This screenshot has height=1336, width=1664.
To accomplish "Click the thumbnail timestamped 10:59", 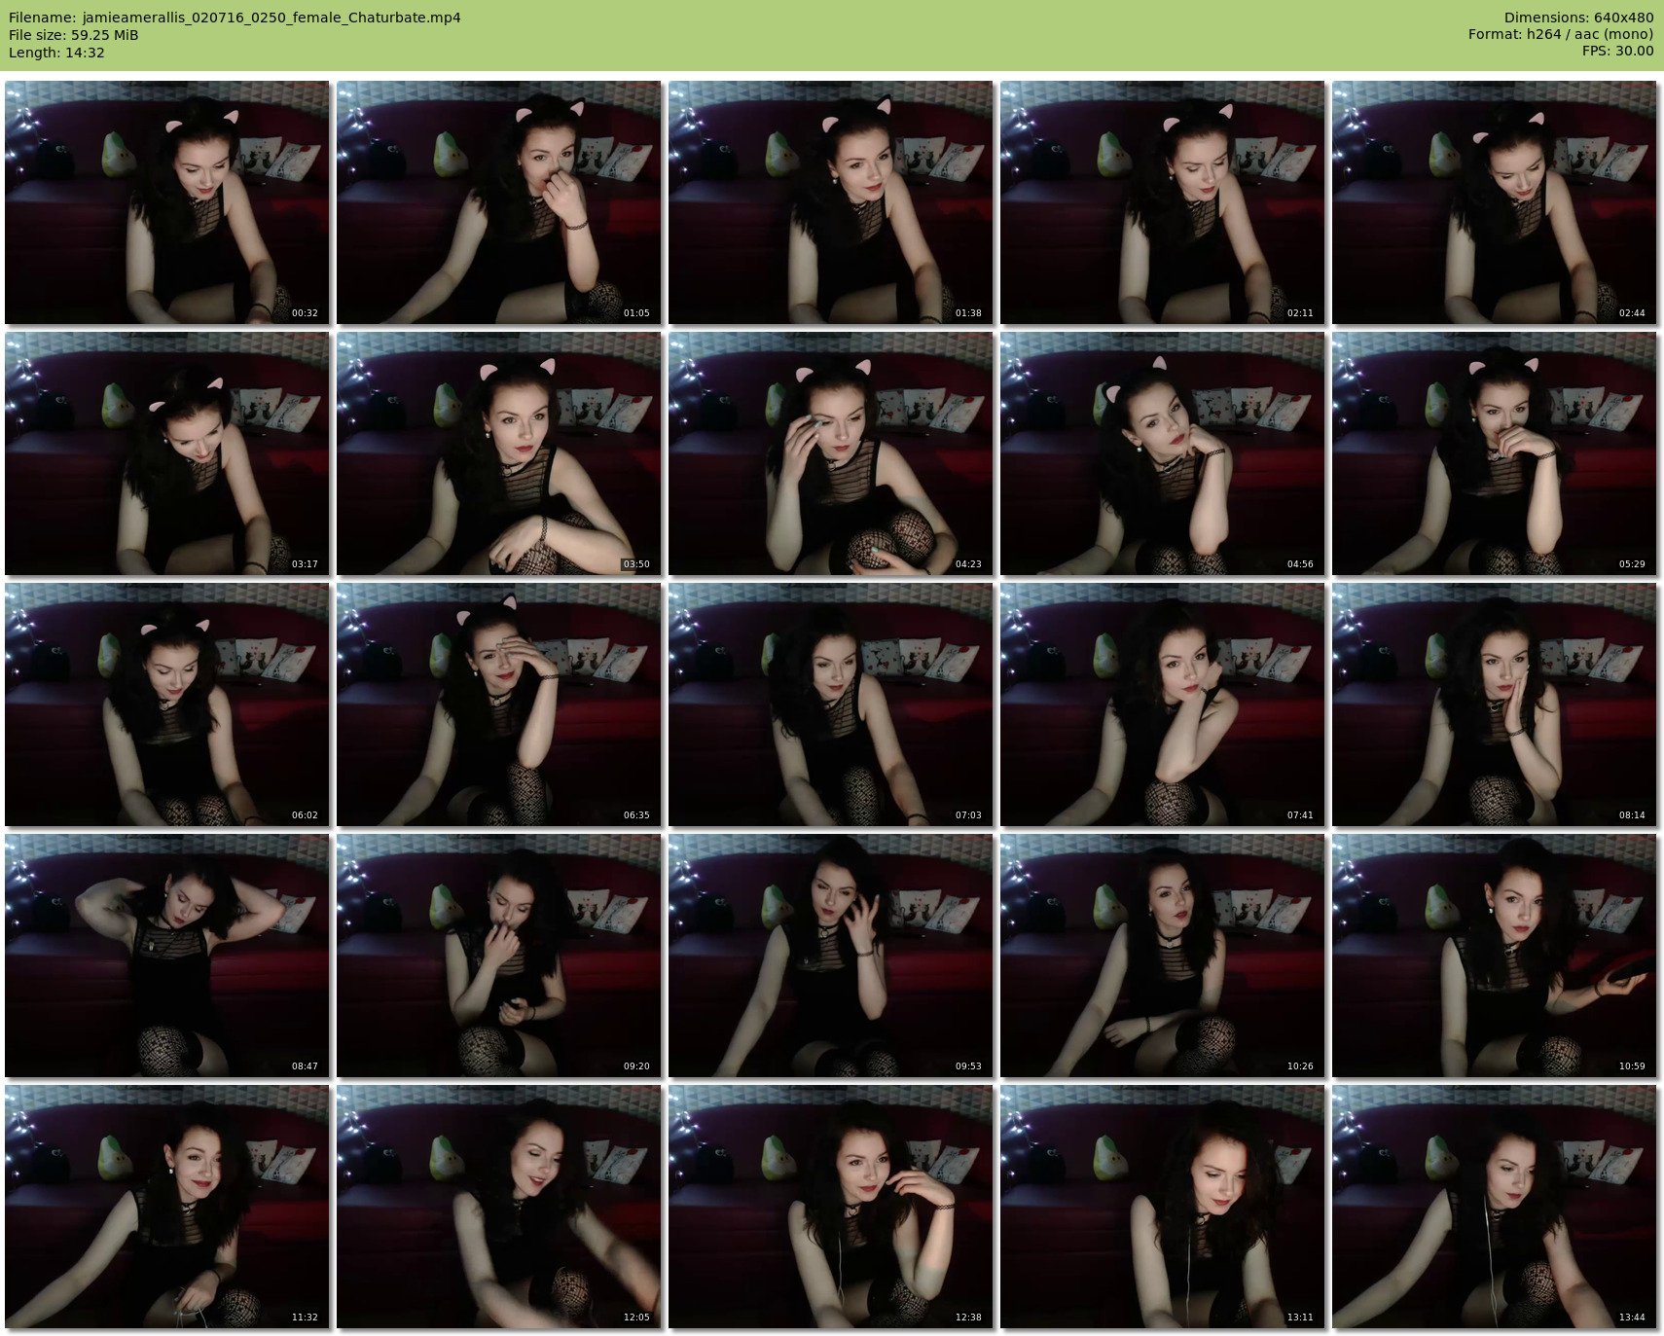I will (x=1495, y=956).
